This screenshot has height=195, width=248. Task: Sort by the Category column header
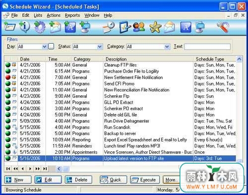point(87,59)
